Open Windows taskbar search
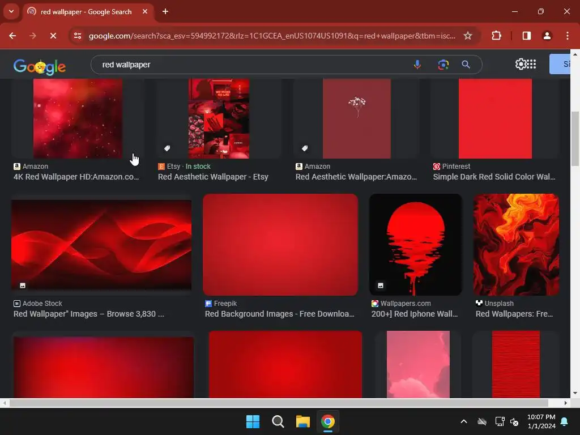The image size is (580, 435). pos(278,421)
